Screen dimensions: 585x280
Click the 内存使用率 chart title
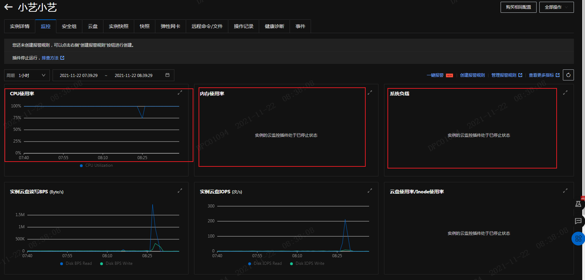[x=212, y=94]
